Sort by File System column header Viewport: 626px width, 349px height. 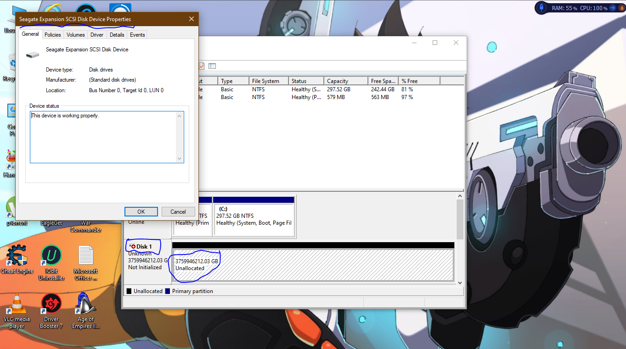click(269, 81)
